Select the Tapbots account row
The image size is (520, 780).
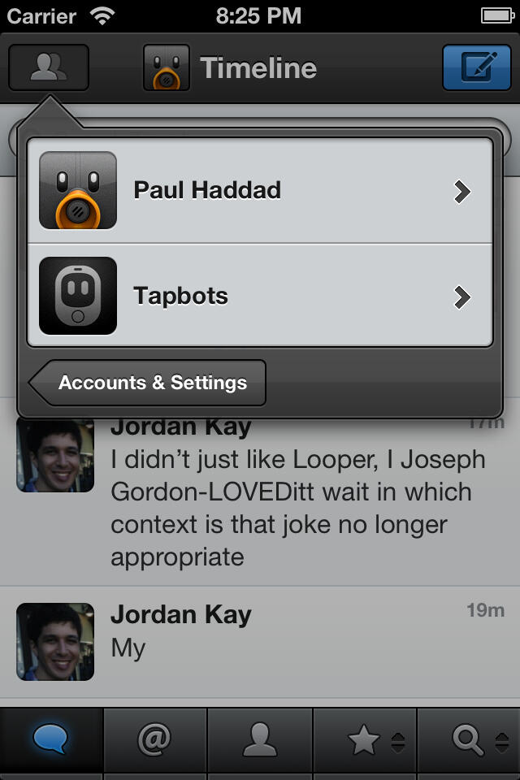click(x=260, y=296)
